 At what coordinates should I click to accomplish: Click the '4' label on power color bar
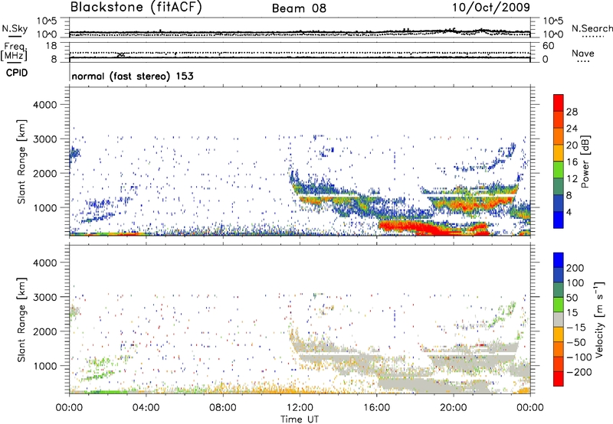[569, 212]
